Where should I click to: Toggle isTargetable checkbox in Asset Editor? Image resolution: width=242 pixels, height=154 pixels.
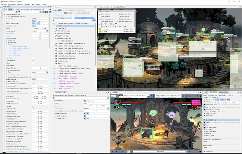pos(33,60)
